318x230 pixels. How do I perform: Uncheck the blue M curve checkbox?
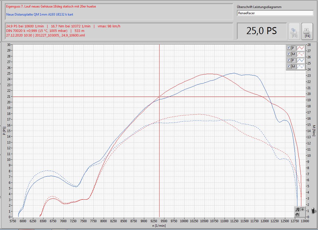coord(288,66)
